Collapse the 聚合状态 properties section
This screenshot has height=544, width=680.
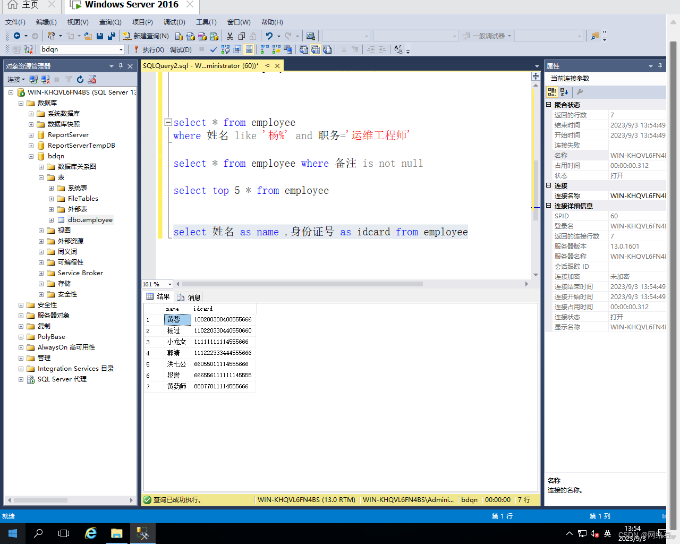pyautogui.click(x=549, y=105)
